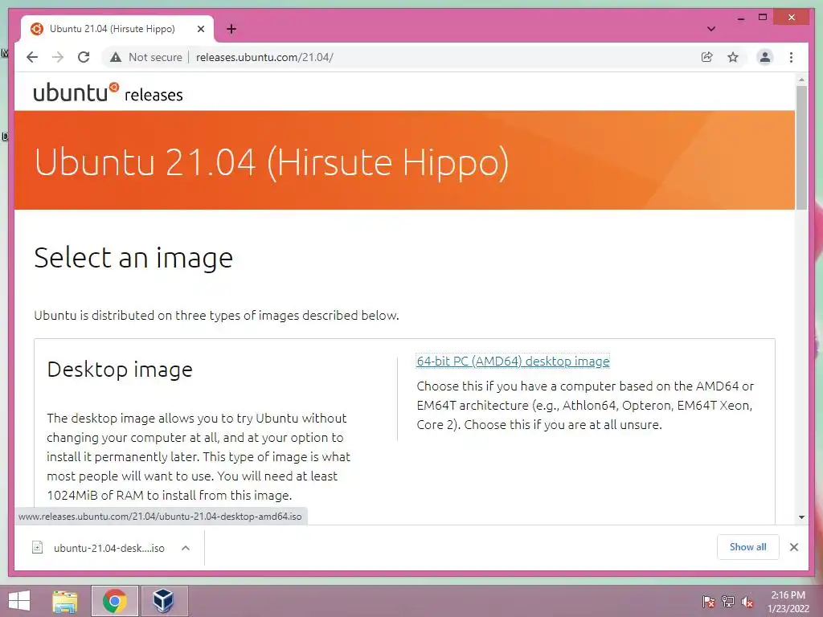Expand the download item options chevron
823x617 pixels.
click(x=186, y=548)
